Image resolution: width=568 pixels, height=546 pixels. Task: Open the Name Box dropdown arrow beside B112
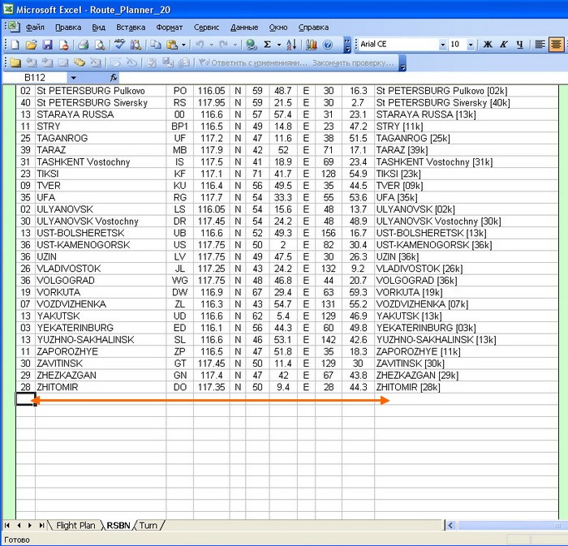pos(74,78)
